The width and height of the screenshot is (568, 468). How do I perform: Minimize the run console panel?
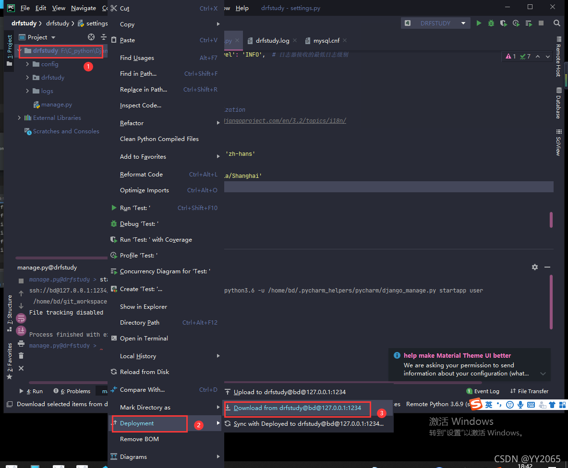pyautogui.click(x=547, y=267)
